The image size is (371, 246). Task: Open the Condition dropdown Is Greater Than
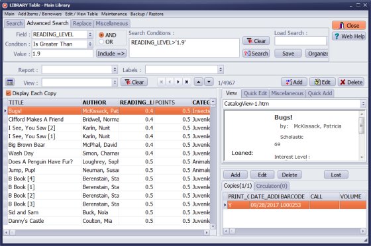point(89,44)
